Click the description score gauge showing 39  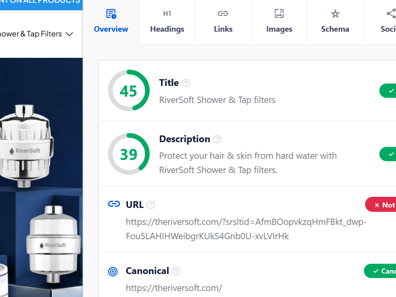pos(129,154)
